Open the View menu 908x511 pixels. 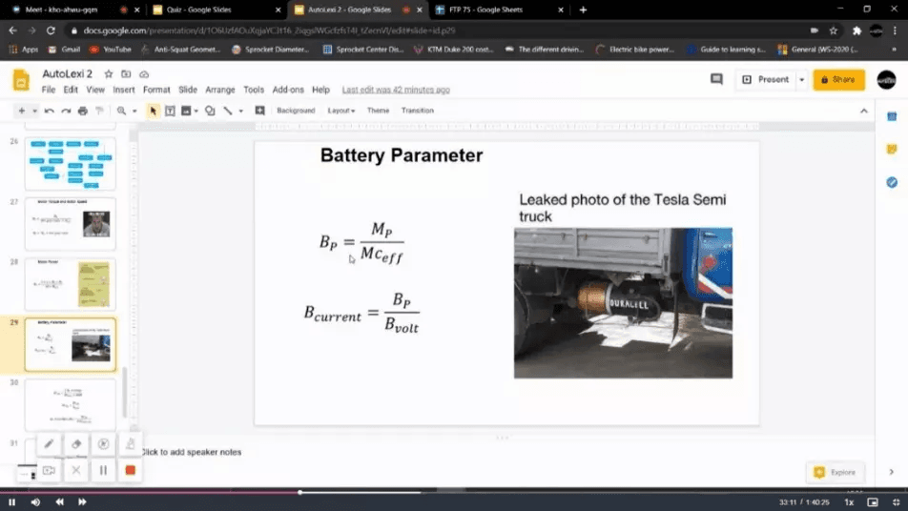(95, 90)
